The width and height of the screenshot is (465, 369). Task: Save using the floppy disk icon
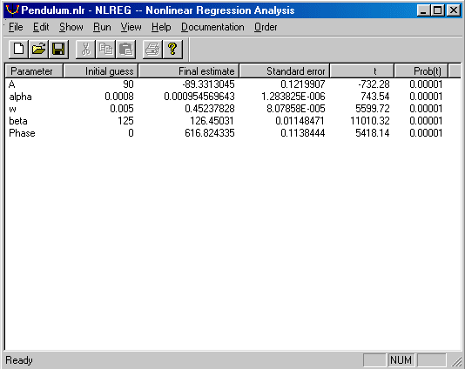58,49
